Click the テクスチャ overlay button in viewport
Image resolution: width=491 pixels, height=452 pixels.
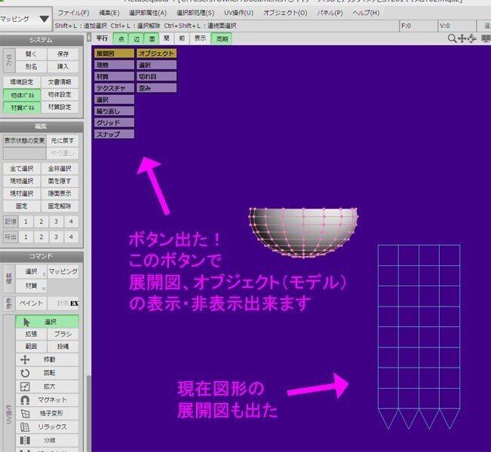(x=115, y=88)
